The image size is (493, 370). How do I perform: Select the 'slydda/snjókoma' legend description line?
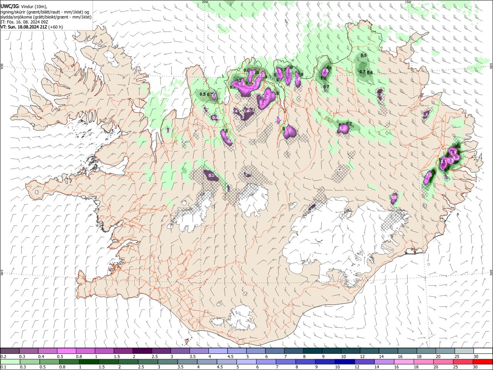pyautogui.click(x=46, y=17)
